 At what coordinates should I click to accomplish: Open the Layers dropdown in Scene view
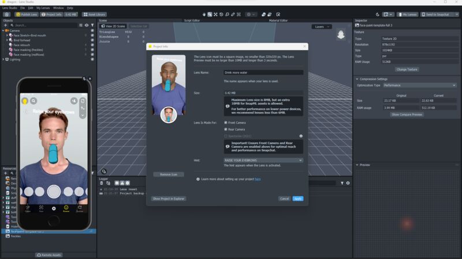(322, 26)
